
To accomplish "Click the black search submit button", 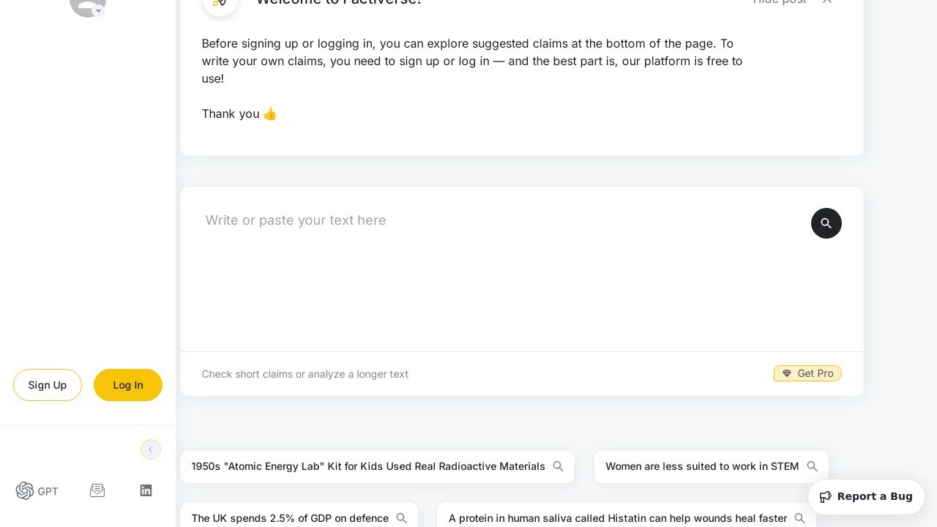I will click(826, 223).
